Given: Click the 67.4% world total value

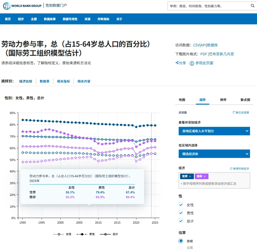Looking at the screenshot, I should [130, 192].
